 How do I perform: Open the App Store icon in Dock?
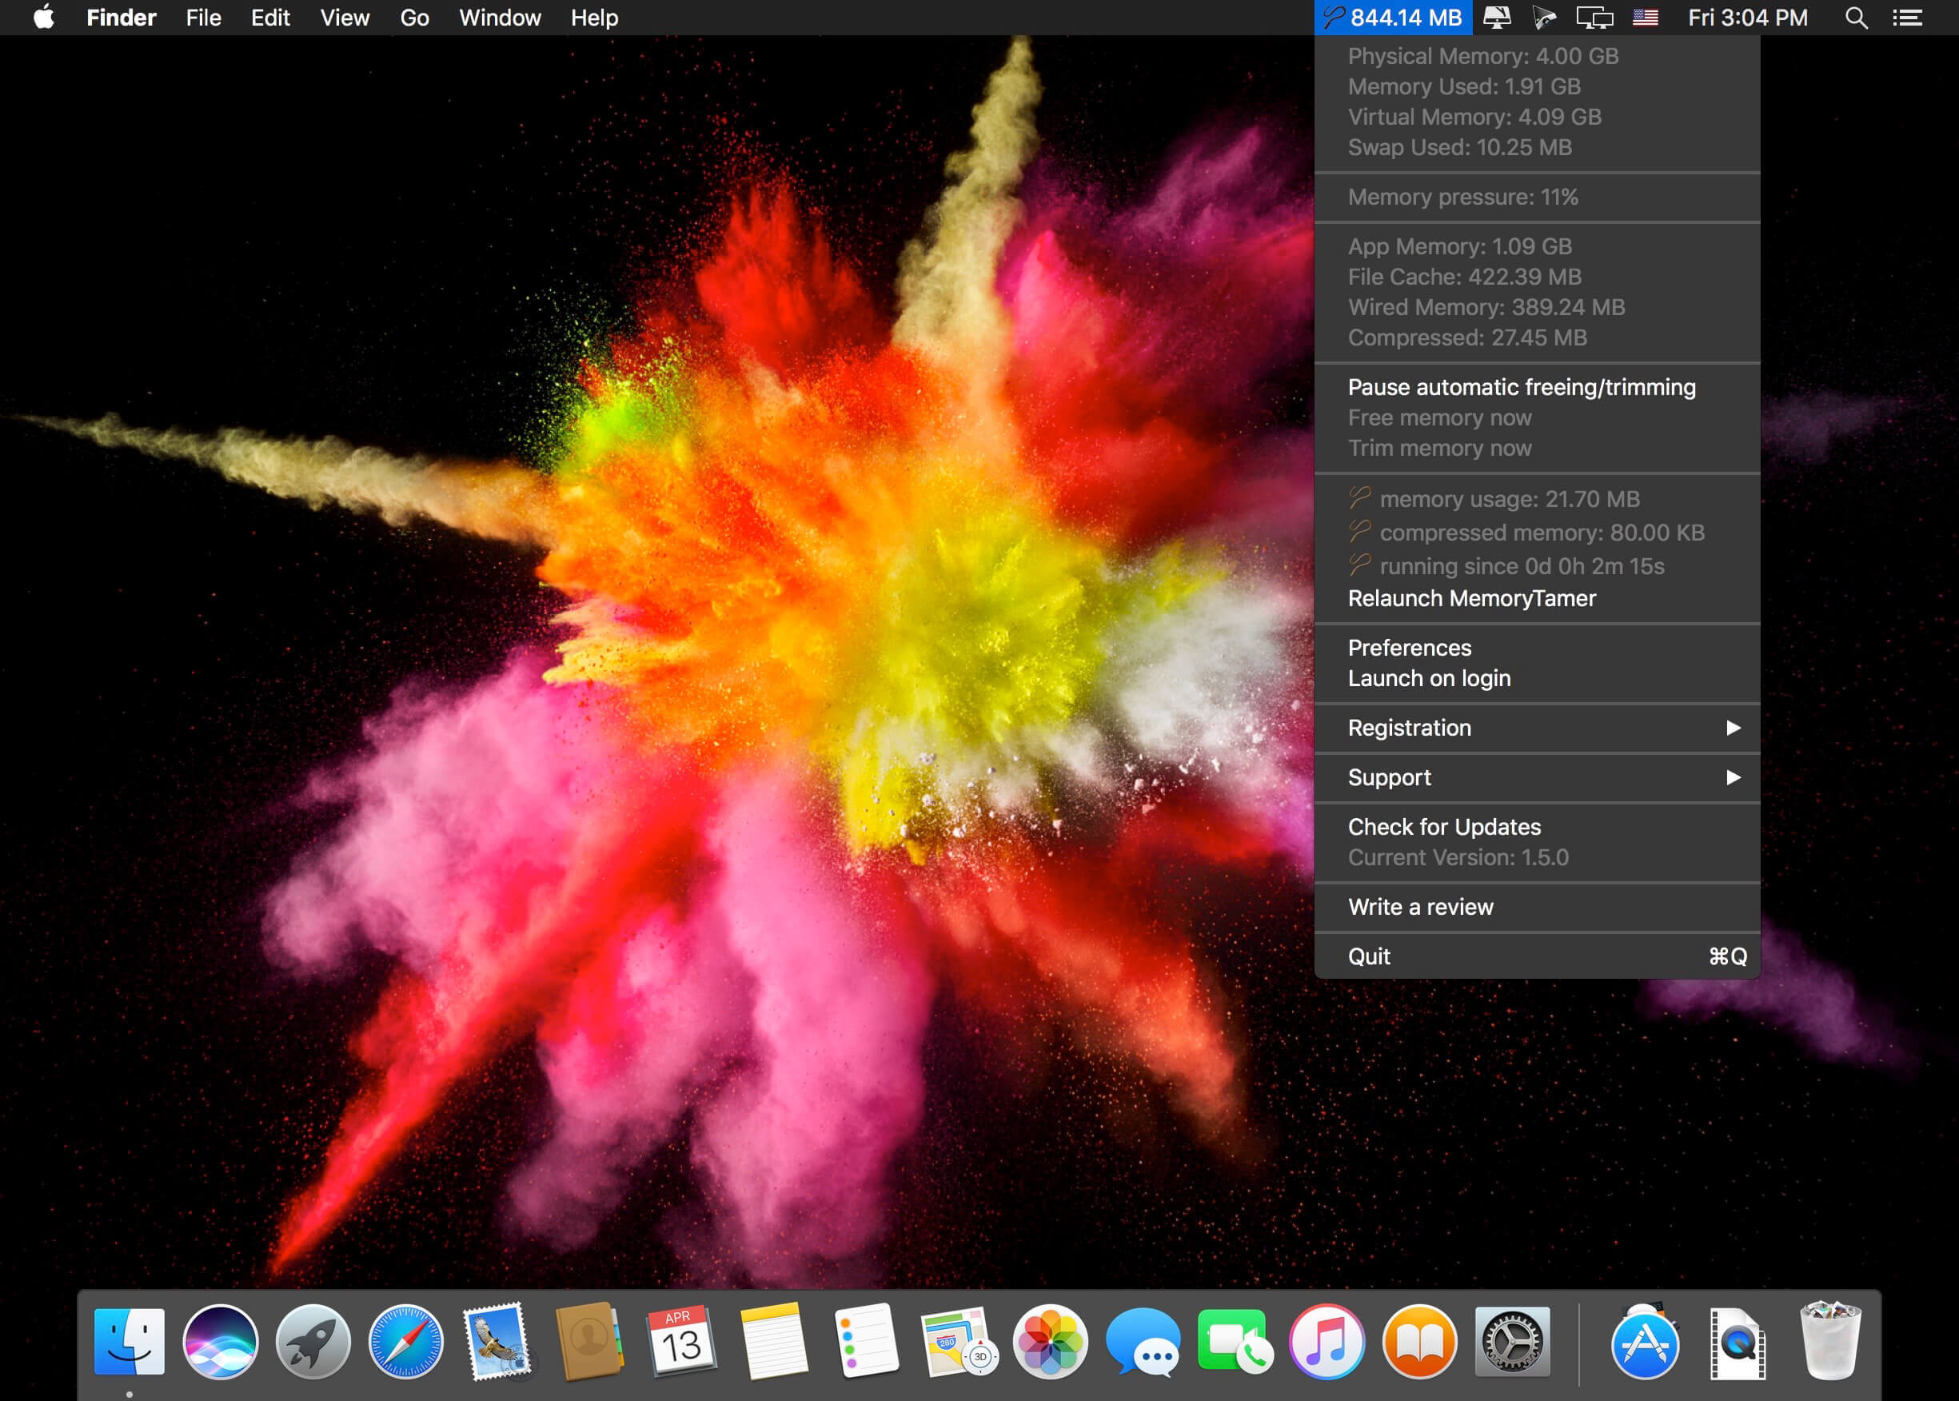1645,1342
